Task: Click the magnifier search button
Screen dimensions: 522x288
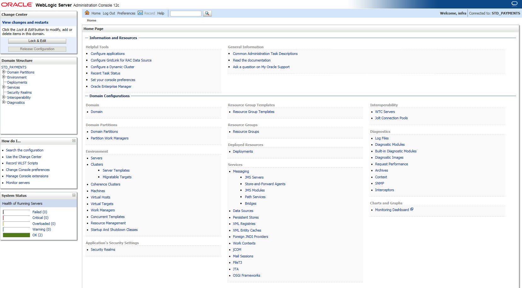Action: coord(207,13)
